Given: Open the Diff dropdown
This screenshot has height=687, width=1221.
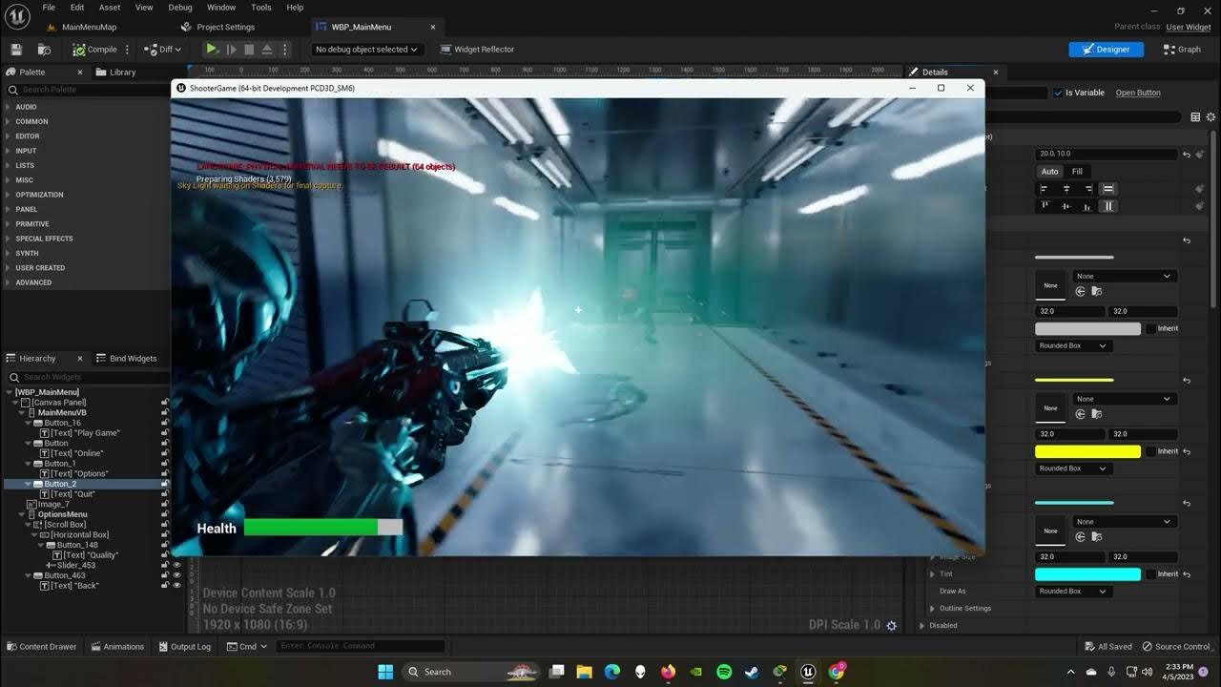Looking at the screenshot, I should coord(163,50).
